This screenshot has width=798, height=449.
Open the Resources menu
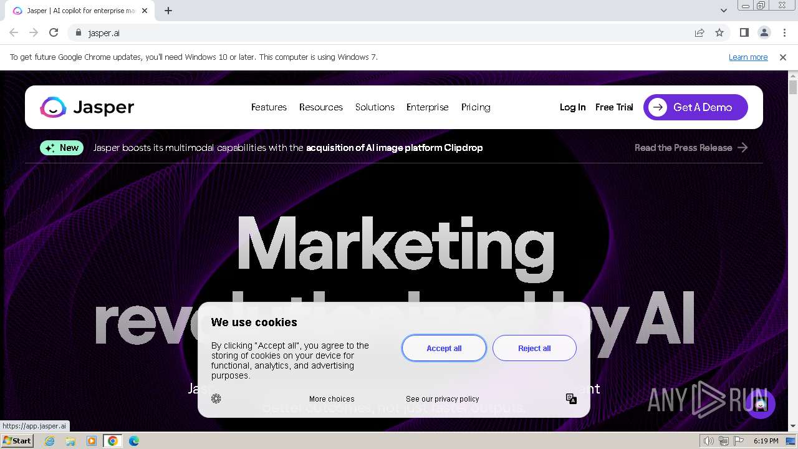click(321, 107)
